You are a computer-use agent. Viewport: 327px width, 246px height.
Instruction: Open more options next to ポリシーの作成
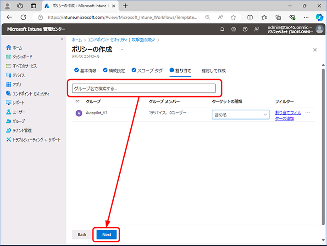click(121, 50)
